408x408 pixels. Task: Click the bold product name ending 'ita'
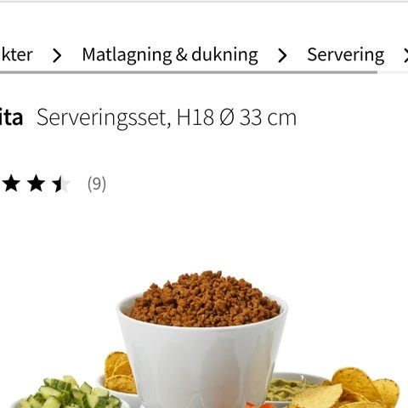click(x=11, y=117)
